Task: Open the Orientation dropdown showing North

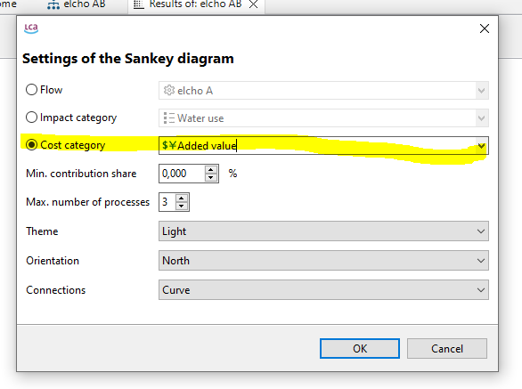Action: 323,260
